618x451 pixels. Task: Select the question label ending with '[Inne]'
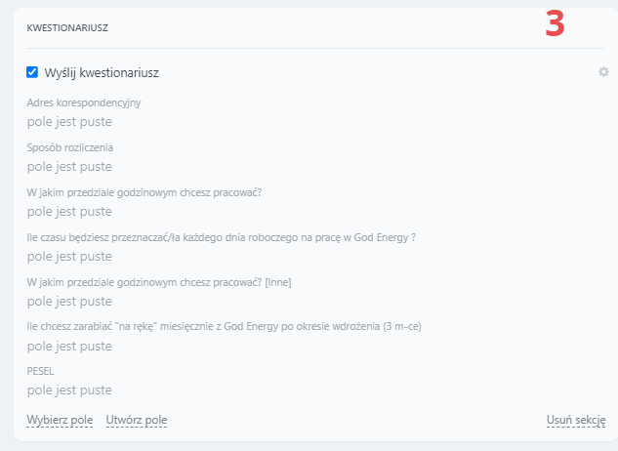tap(159, 282)
